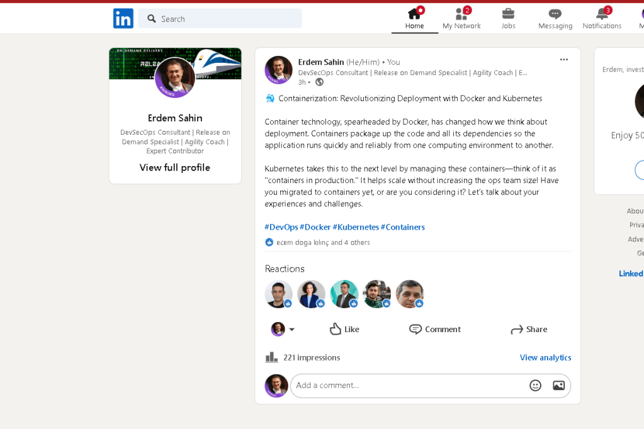
Task: Click the #DevOps hashtag
Action: [281, 227]
